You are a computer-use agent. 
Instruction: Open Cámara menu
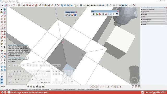click(14, 3)
